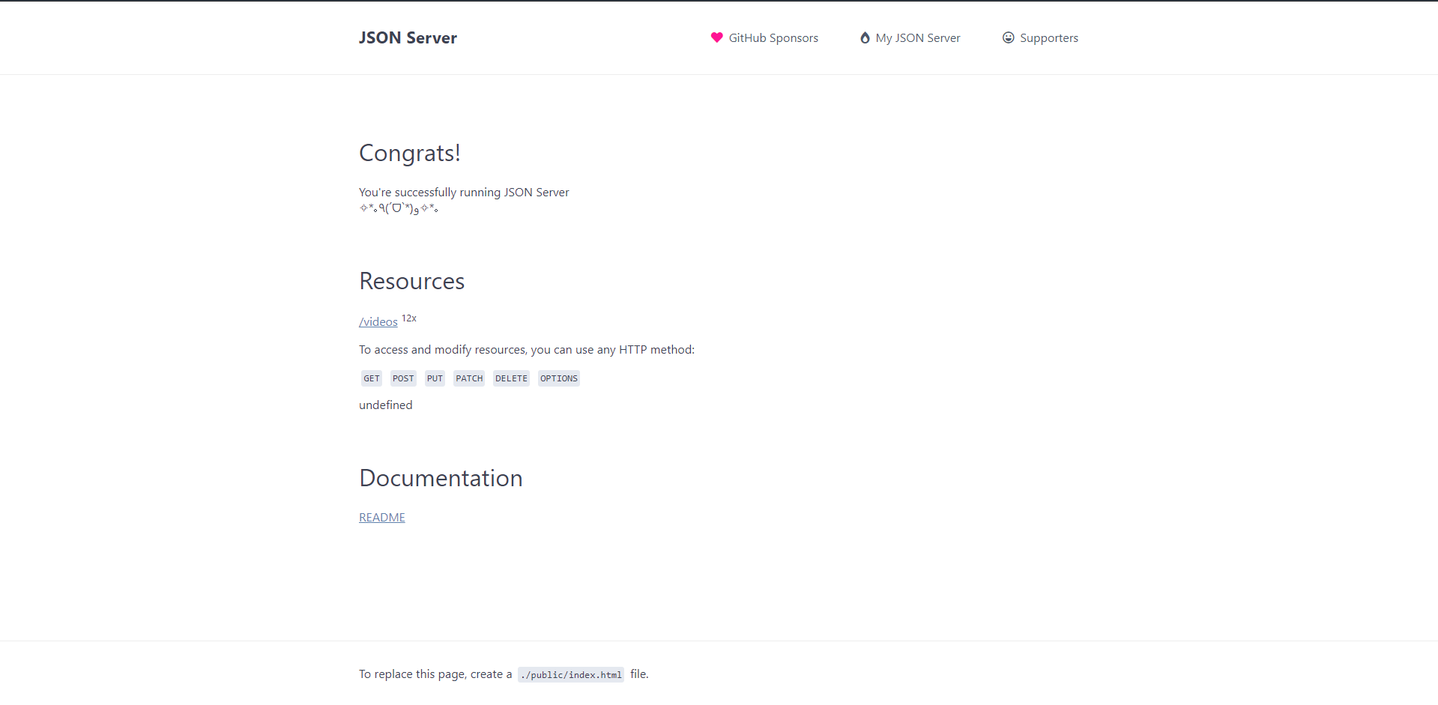Click the pink heart icon
Viewport: 1438px width, 705px height.
click(x=716, y=37)
